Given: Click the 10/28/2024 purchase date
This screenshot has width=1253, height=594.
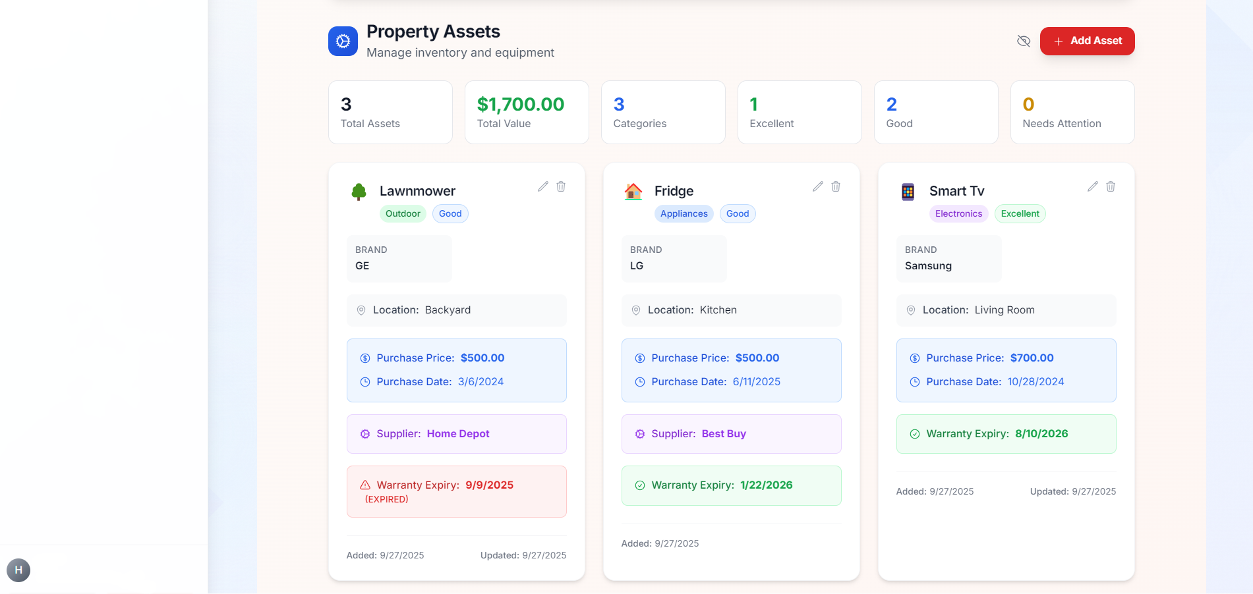Looking at the screenshot, I should point(1035,382).
